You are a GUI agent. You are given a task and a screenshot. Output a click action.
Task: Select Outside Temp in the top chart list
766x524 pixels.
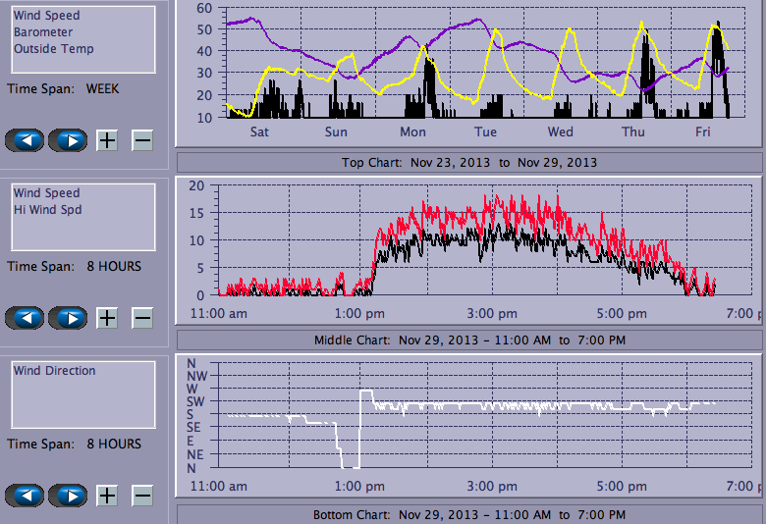53,49
